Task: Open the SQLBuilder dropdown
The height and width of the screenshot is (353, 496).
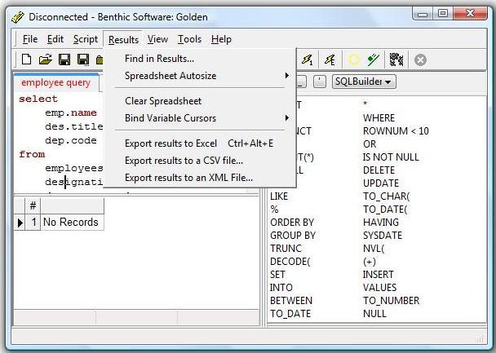Action: 363,82
